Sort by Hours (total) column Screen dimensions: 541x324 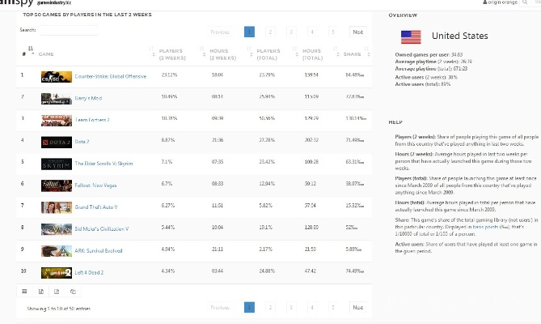(312, 54)
